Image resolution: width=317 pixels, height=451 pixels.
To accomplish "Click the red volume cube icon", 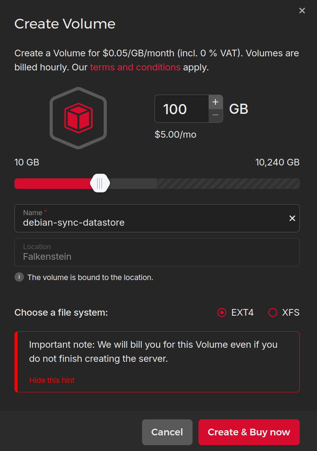I will tap(78, 117).
